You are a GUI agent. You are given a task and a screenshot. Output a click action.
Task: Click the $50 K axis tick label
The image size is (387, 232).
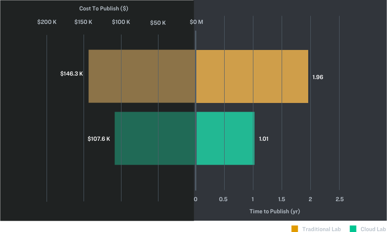(x=158, y=23)
